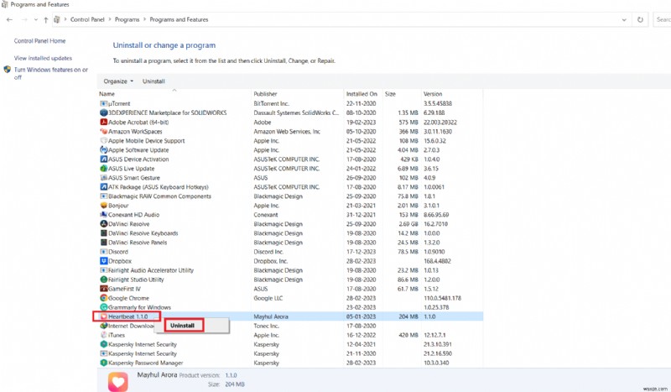Open Turn Windows features on or off
671x392 pixels.
[x=51, y=73]
